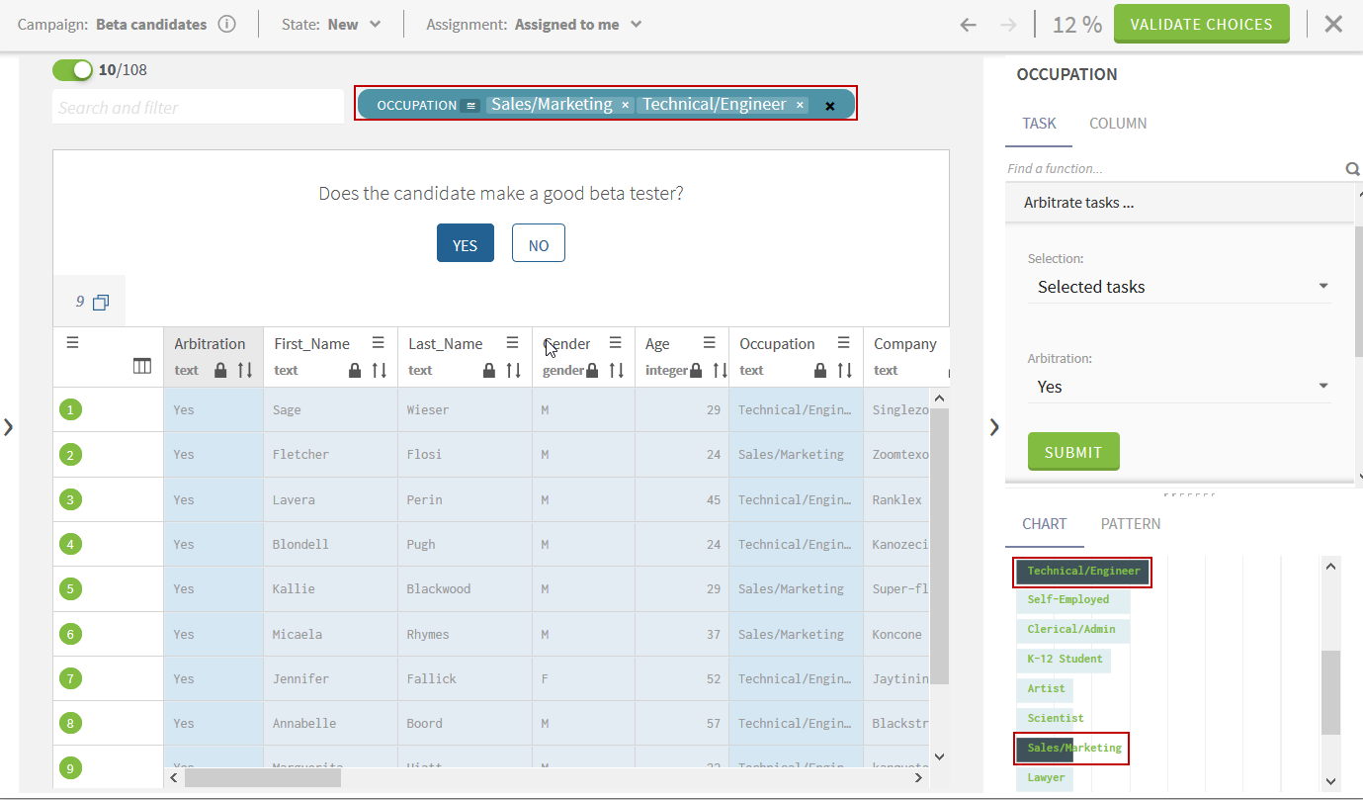Click the VALIDATE CHOICES button
Screen dimensions: 1363x800
click(1201, 25)
